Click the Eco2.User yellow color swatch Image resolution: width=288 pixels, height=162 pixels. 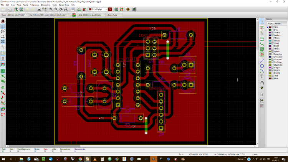[270, 62]
